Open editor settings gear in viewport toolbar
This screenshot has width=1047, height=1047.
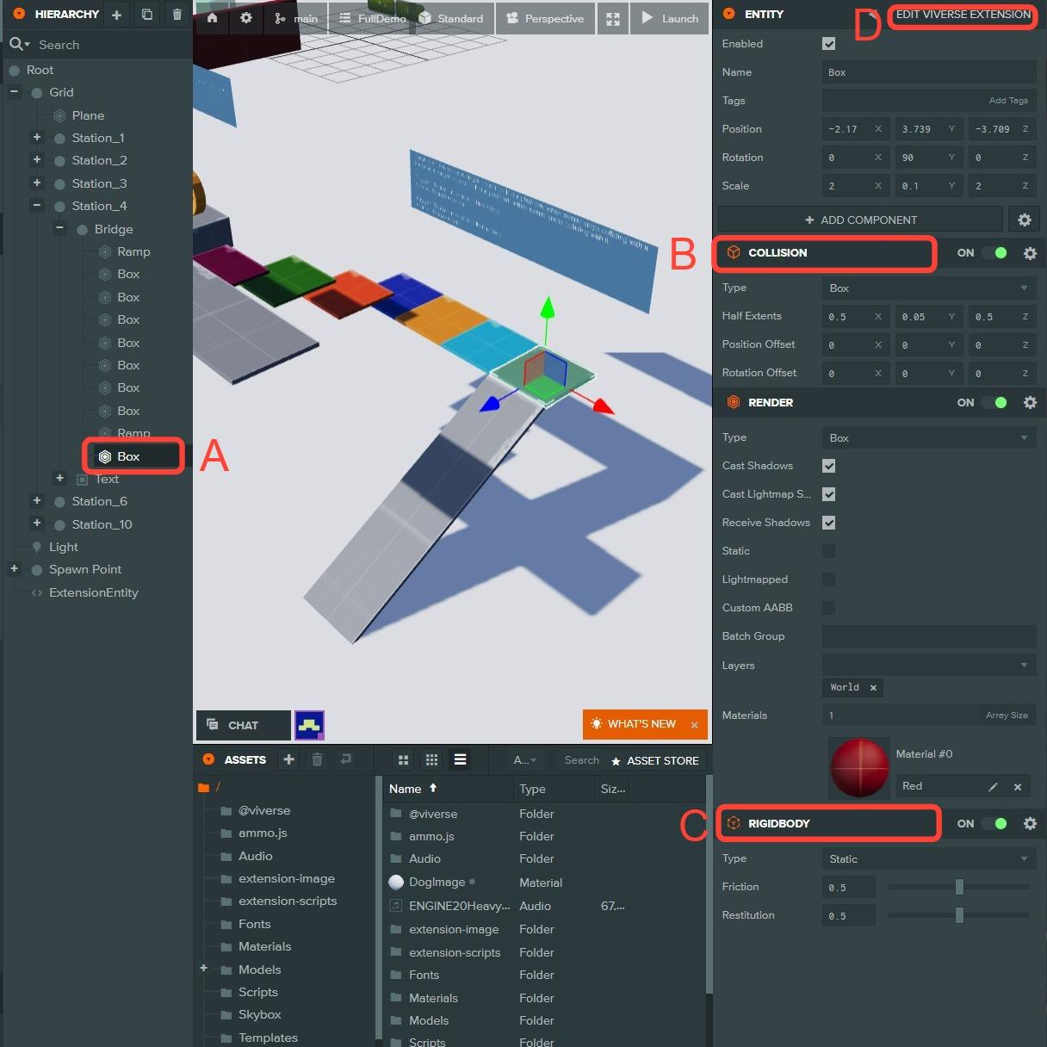click(x=246, y=18)
